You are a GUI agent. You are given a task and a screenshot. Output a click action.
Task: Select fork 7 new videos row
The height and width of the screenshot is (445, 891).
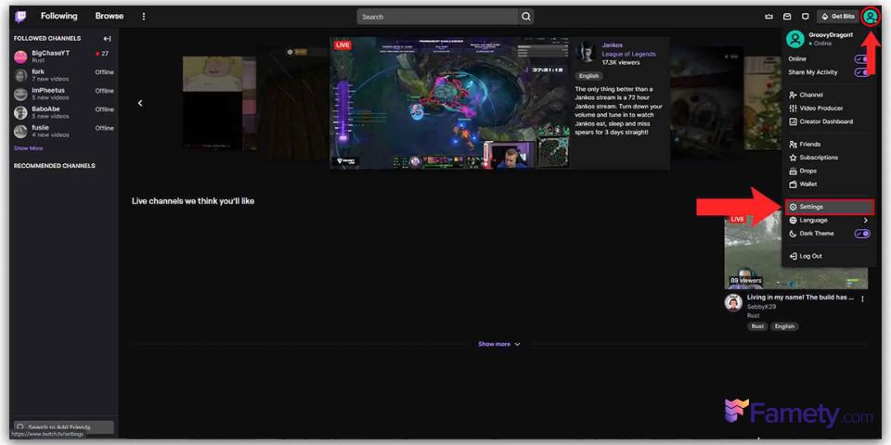(64, 75)
